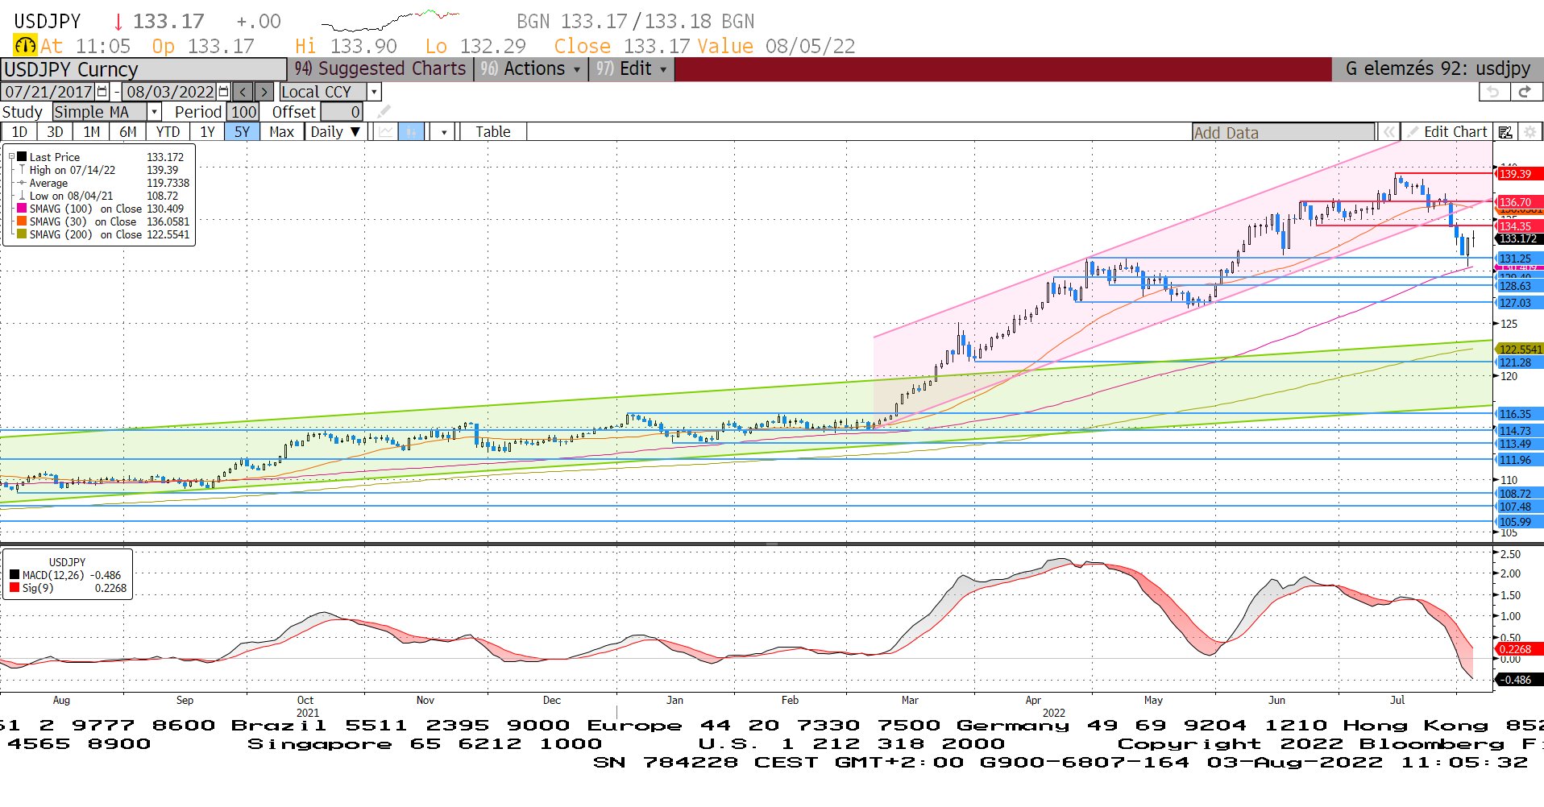Click the USDJPY Curncy security field
1544x807 pixels.
(143, 69)
